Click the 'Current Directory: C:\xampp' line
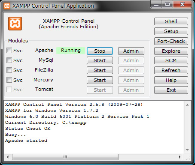Viewport: 195px width, 165px height. (x=46, y=123)
